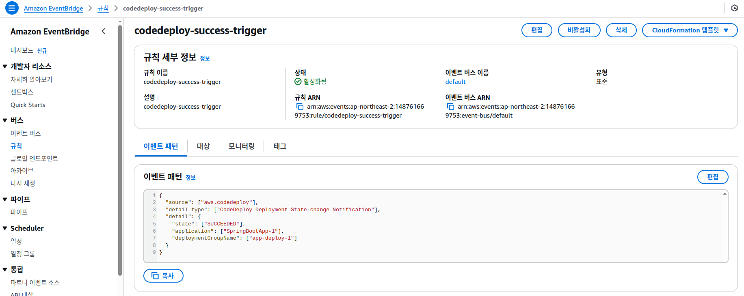Image resolution: width=744 pixels, height=296 pixels.
Task: Copy the event pattern with 복사 button
Action: pyautogui.click(x=163, y=276)
